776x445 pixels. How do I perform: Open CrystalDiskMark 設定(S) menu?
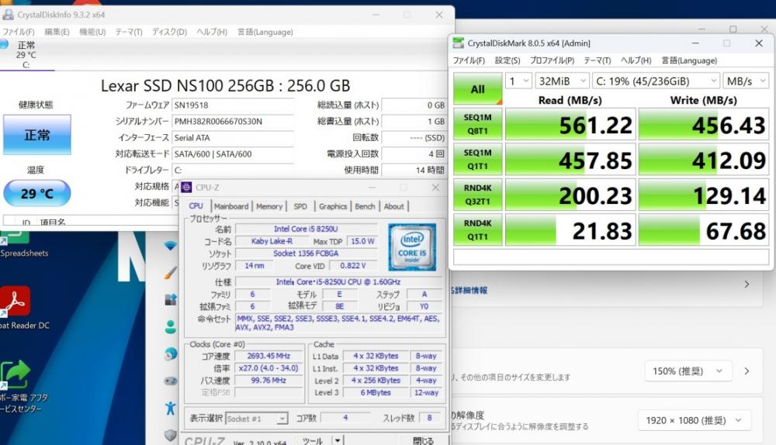pos(508,60)
